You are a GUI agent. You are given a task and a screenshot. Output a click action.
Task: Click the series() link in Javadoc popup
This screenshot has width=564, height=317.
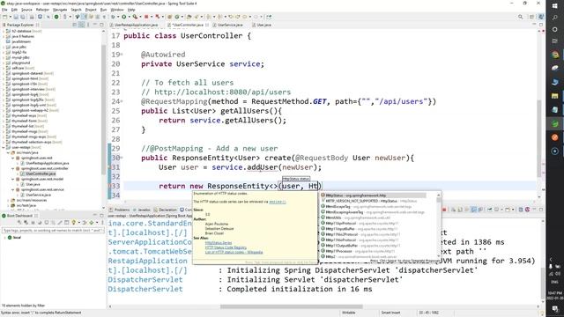point(278,202)
